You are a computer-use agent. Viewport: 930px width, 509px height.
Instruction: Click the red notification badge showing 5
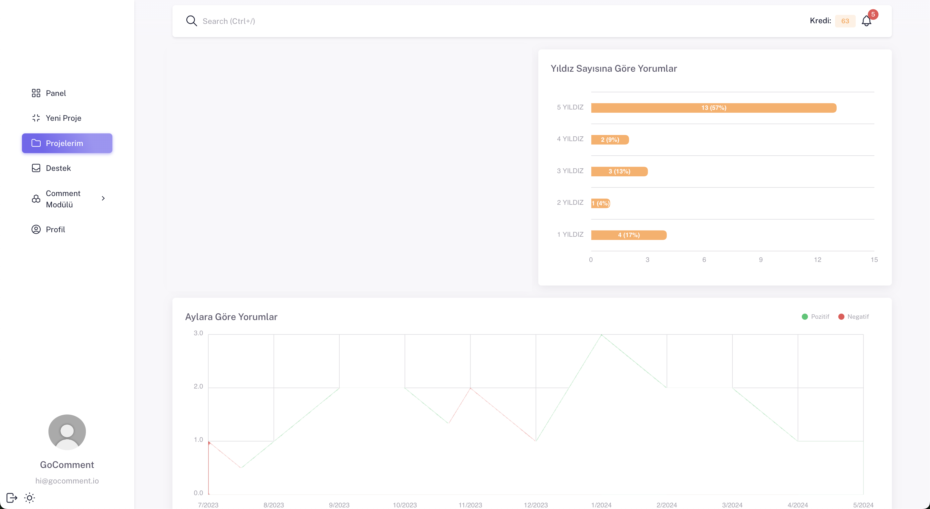click(873, 15)
